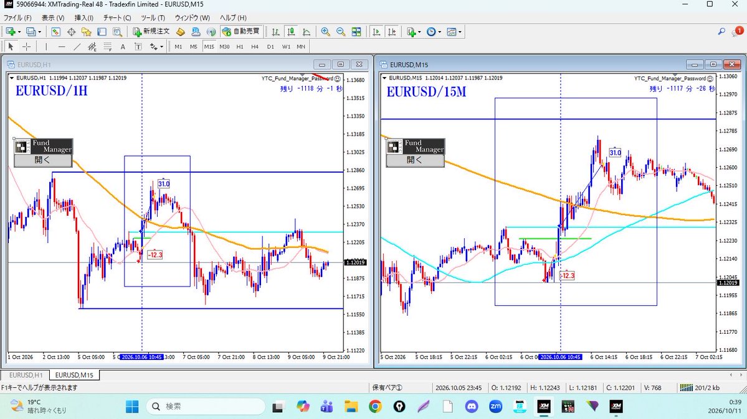Open the Terminal panel icon
This screenshot has width=747, height=419.
[102, 32]
